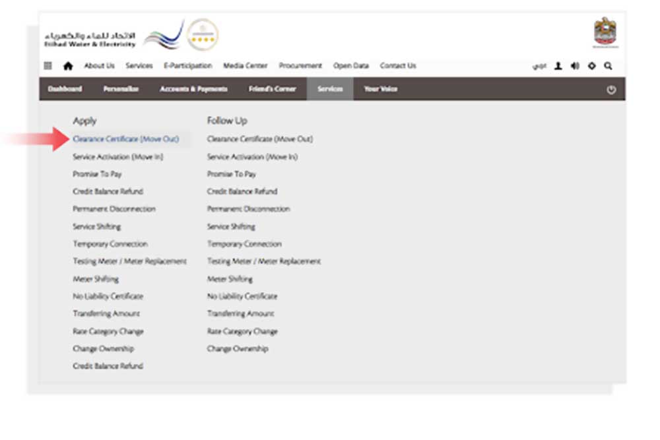Go to home via house icon

click(68, 65)
